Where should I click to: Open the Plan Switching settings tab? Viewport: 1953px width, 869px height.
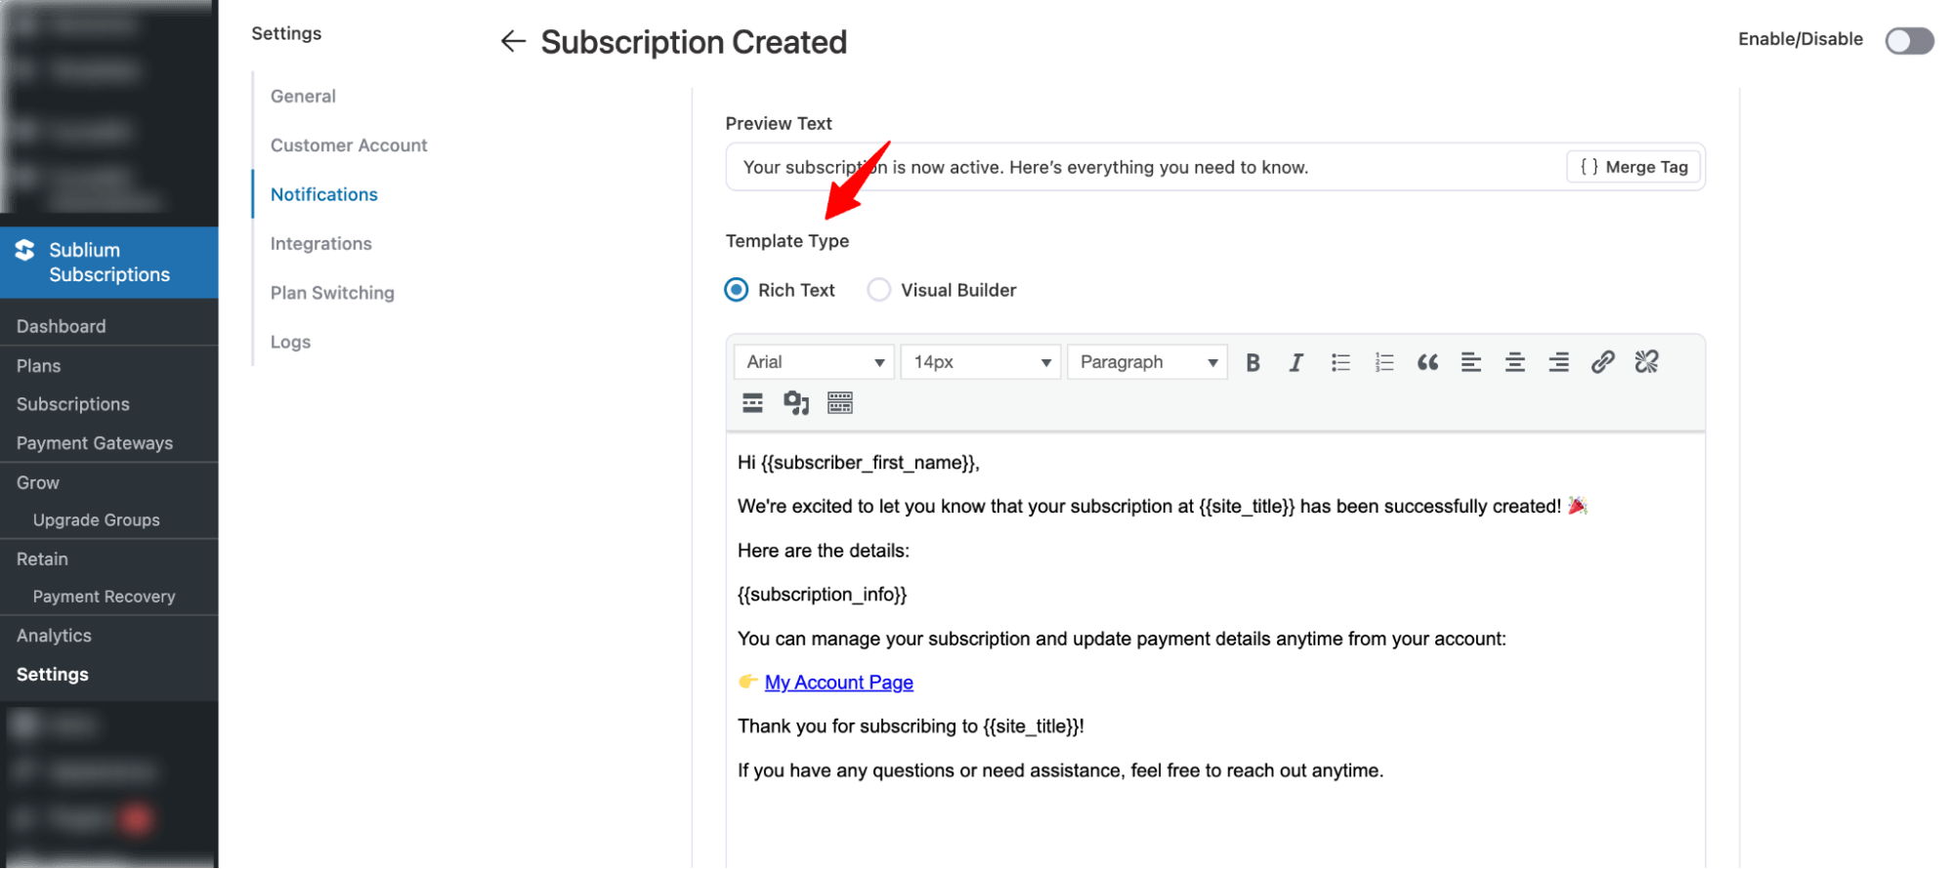332,293
